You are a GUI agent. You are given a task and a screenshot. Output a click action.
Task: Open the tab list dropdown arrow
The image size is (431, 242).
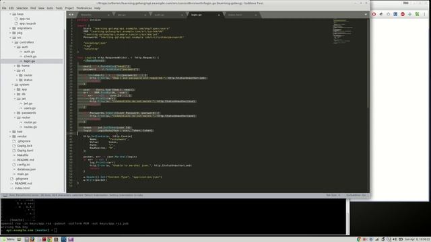point(366,15)
